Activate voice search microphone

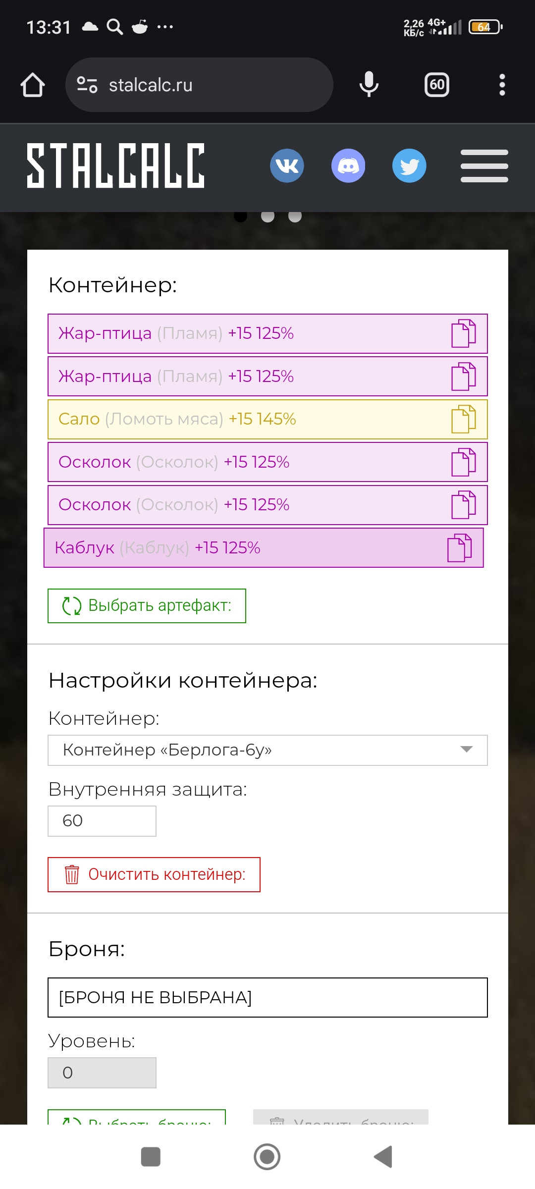[x=369, y=84]
